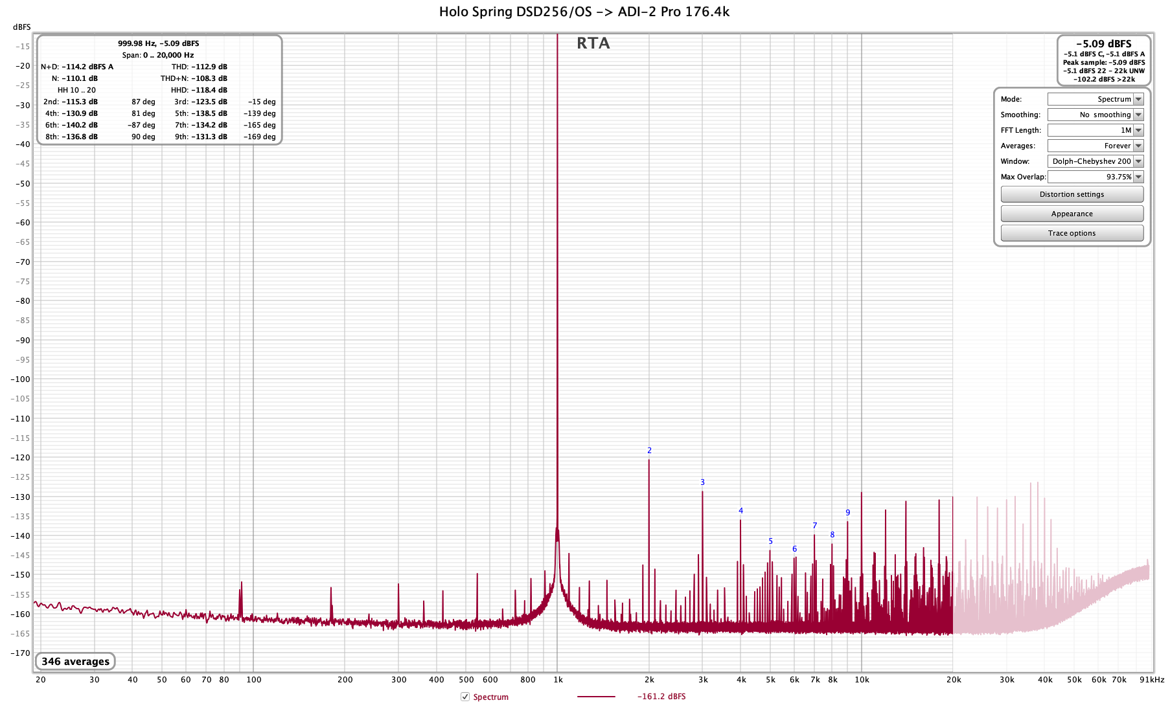
Task: Click the Peak sample: -5.09 dBFS reading
Action: tap(1104, 62)
